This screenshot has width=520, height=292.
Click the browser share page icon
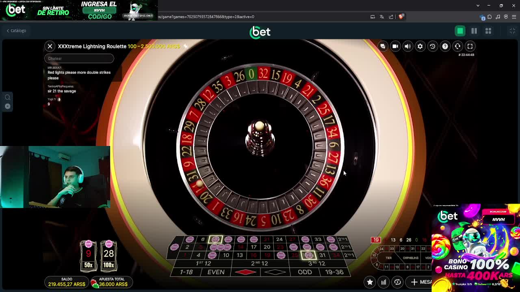point(391,17)
